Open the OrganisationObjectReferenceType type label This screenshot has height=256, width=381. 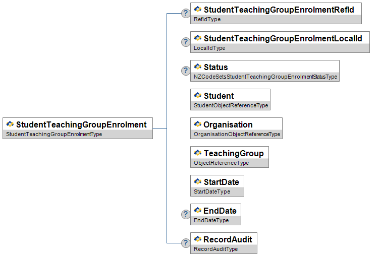pos(237,134)
